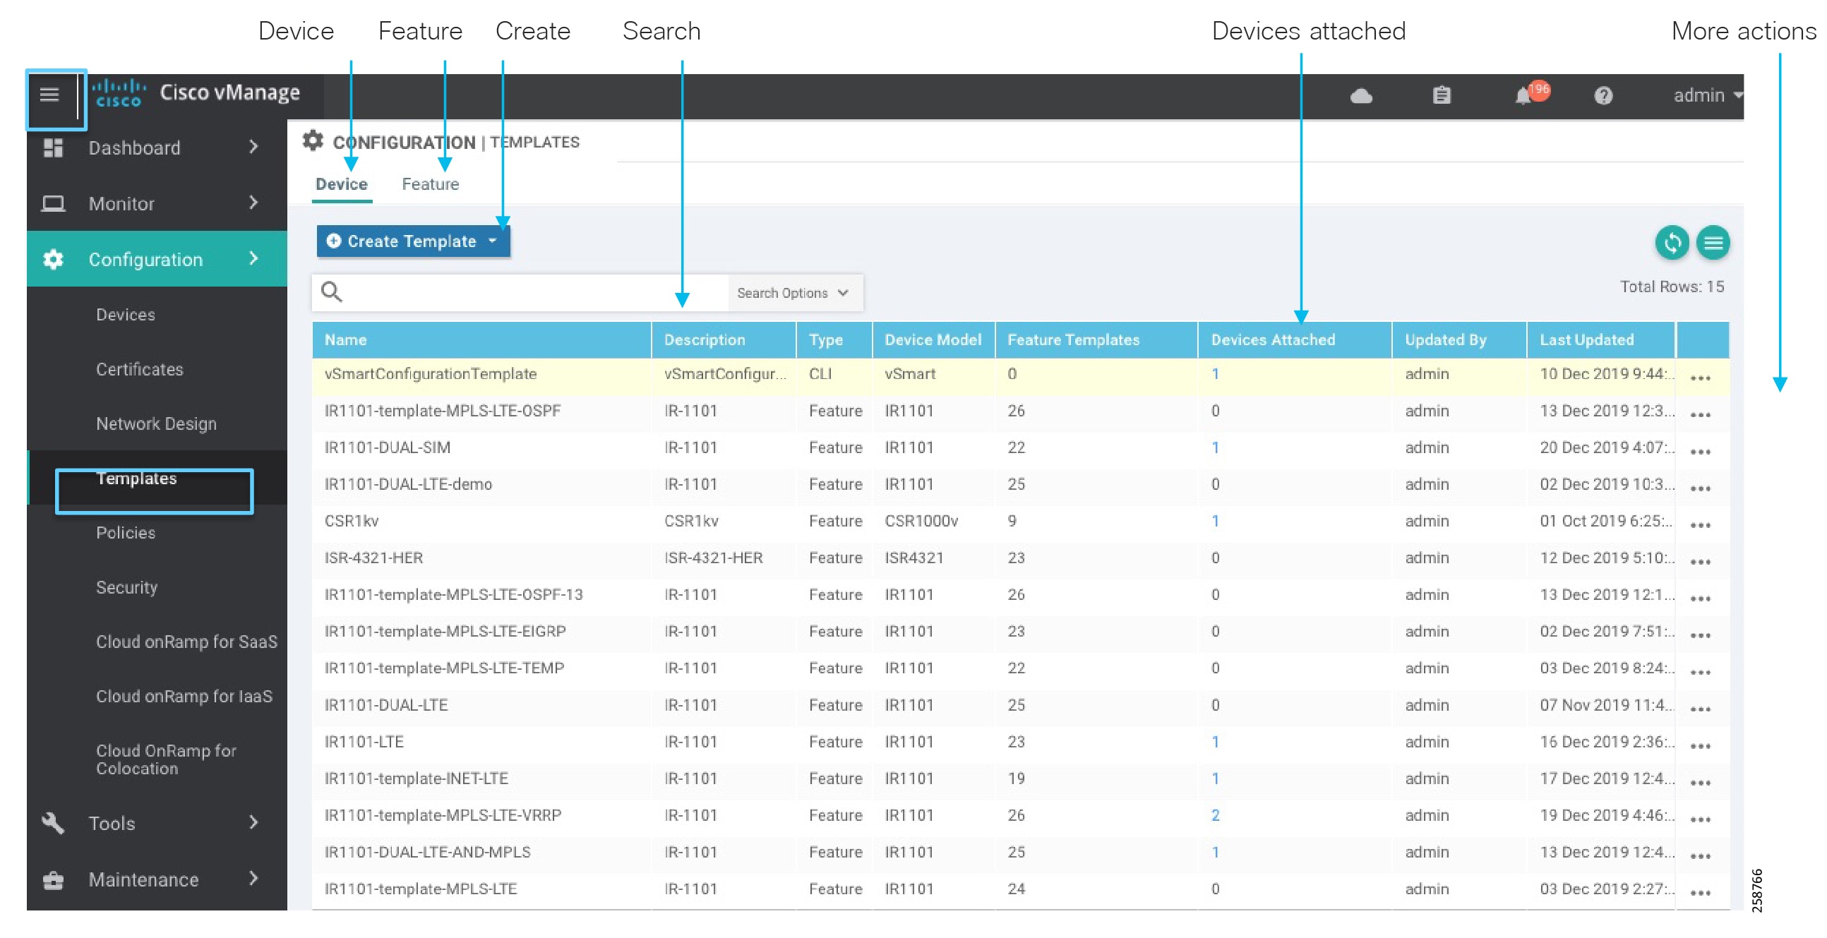The image size is (1827, 938).
Task: Expand the Tools menu chevron
Action: coord(254,822)
